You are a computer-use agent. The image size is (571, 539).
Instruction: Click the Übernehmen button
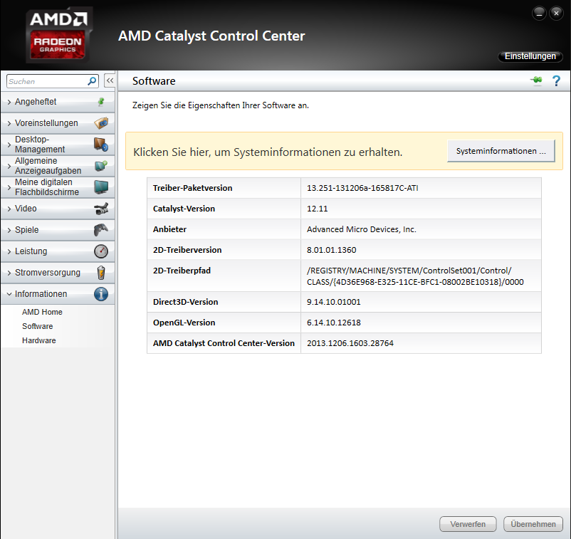point(533,524)
